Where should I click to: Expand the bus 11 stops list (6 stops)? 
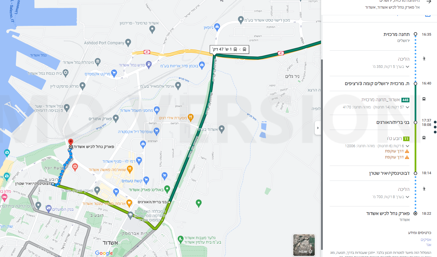[407, 146]
